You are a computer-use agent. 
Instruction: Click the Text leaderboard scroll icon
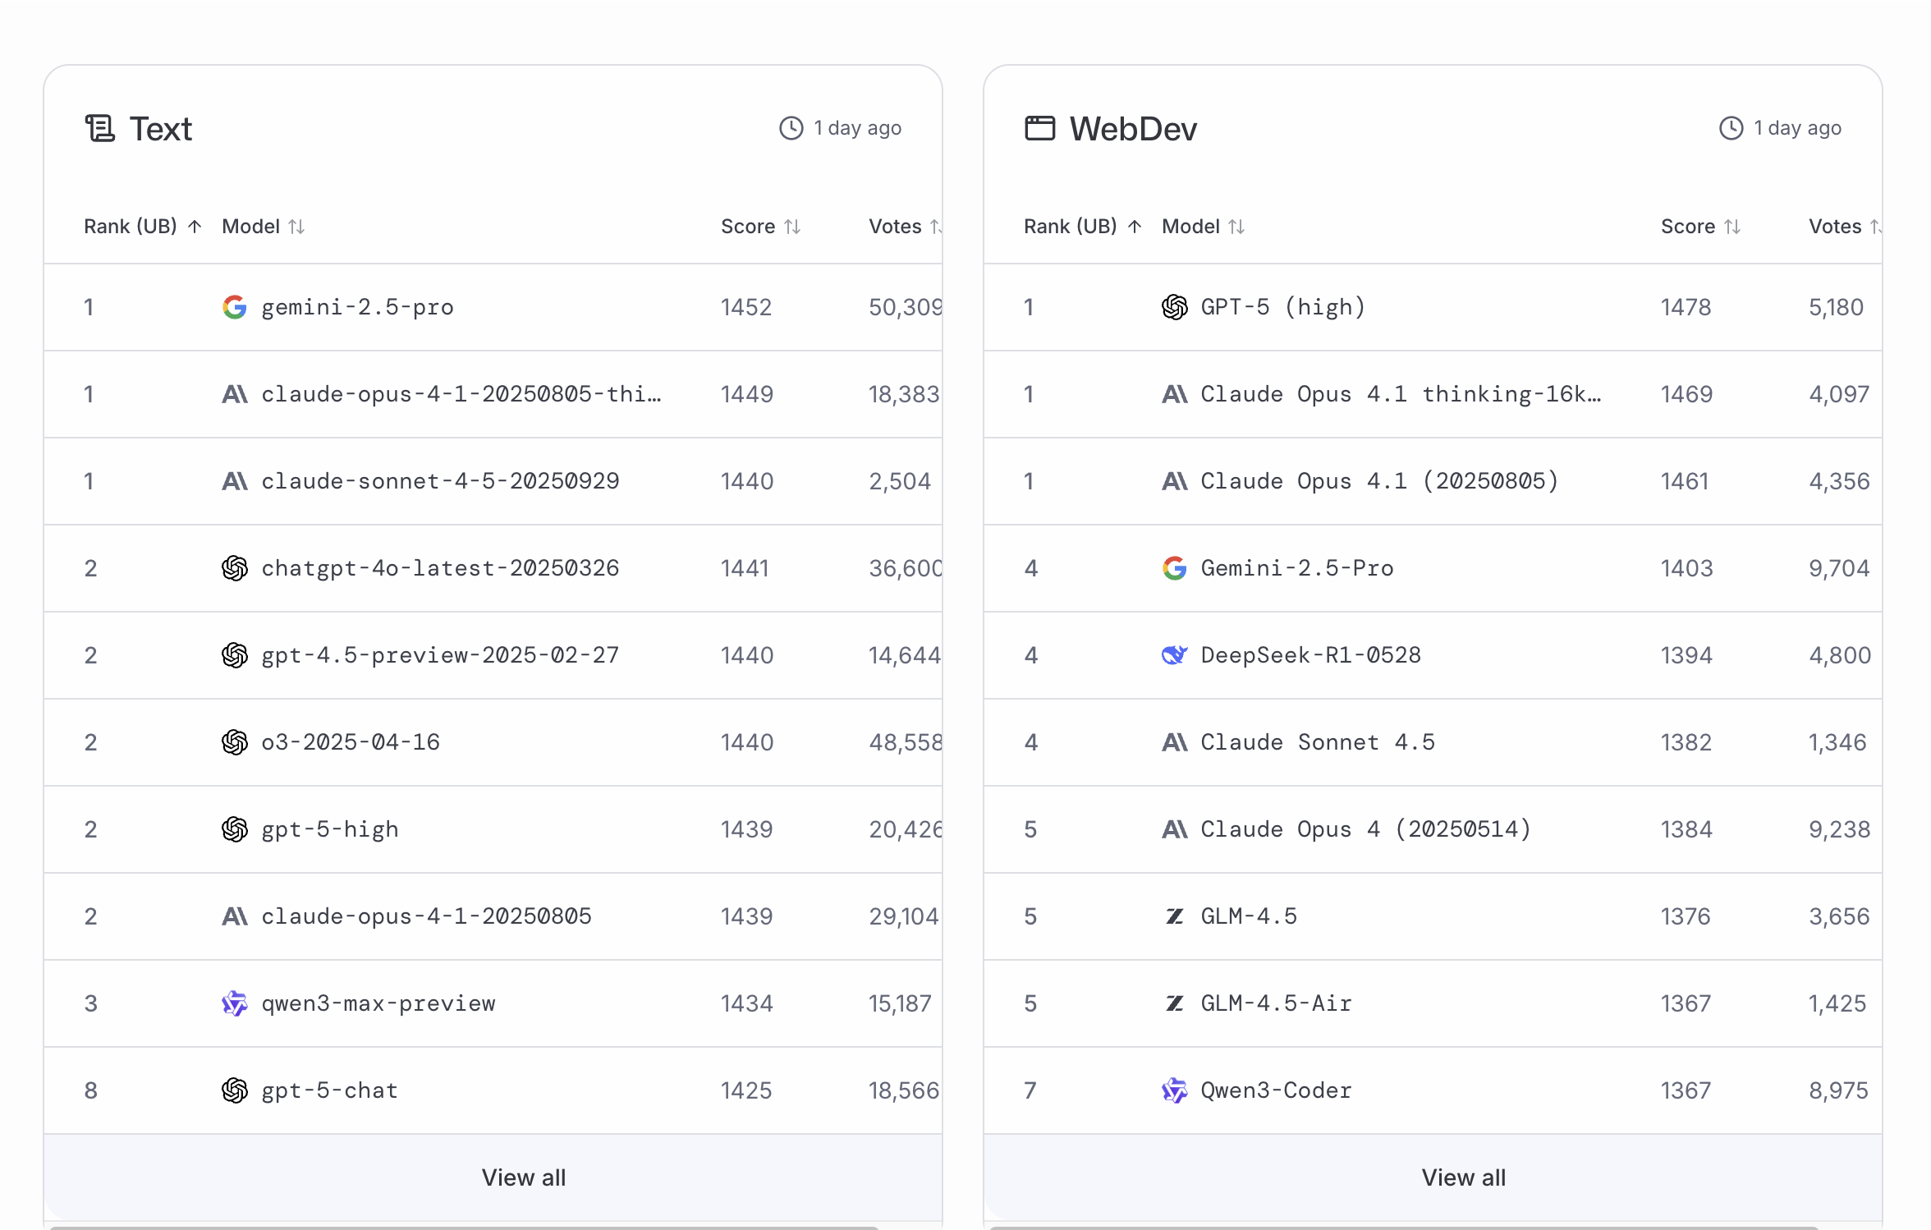tap(100, 128)
